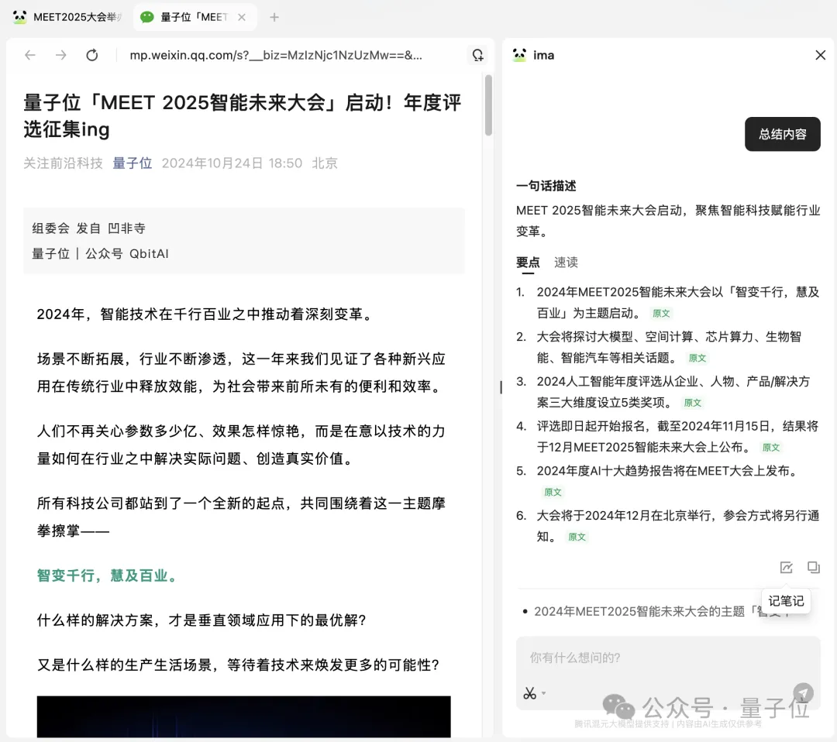Image resolution: width=837 pixels, height=742 pixels.
Task: Refresh the page with the reload icon
Action: point(91,55)
